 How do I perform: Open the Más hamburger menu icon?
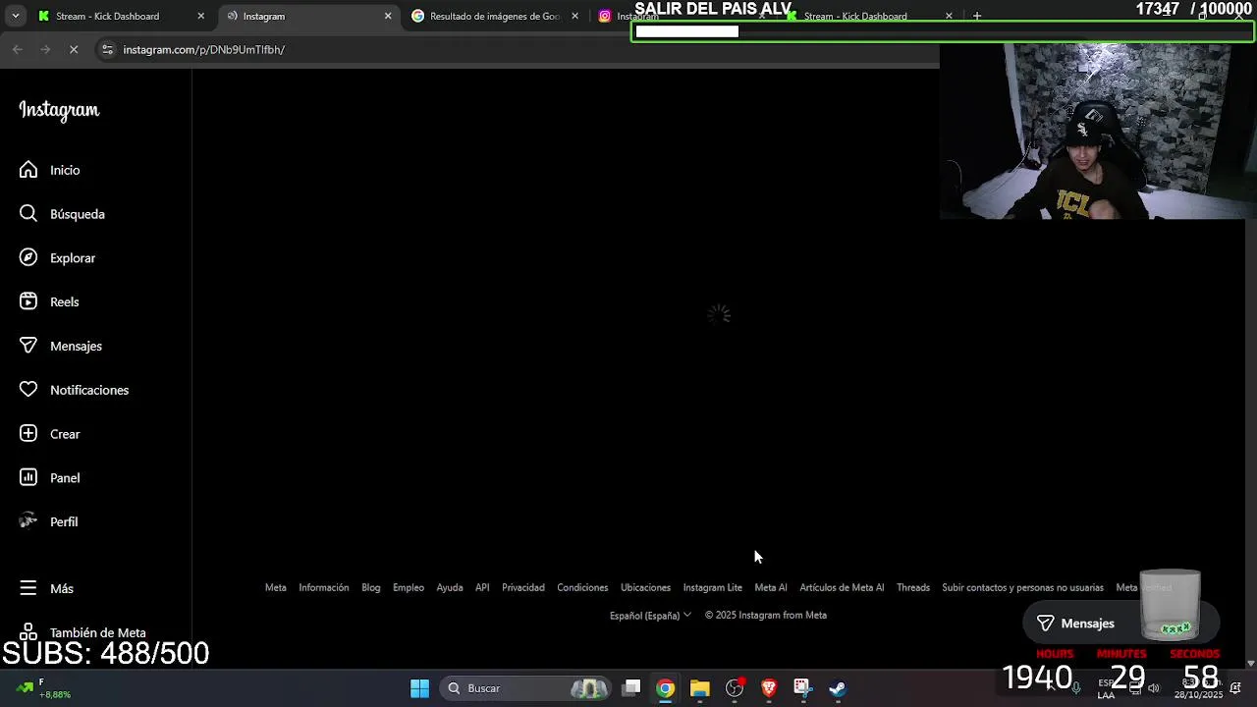[x=28, y=588]
